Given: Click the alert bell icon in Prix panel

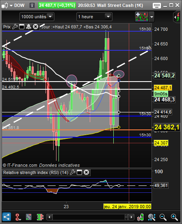Looking at the screenshot, I should pos(28,27).
